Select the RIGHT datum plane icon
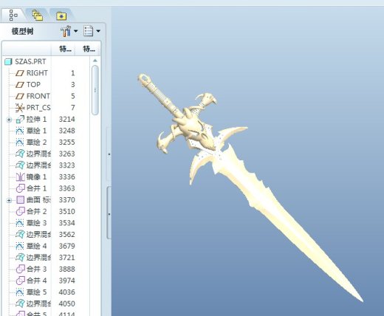384x316 pixels. pyautogui.click(x=20, y=73)
